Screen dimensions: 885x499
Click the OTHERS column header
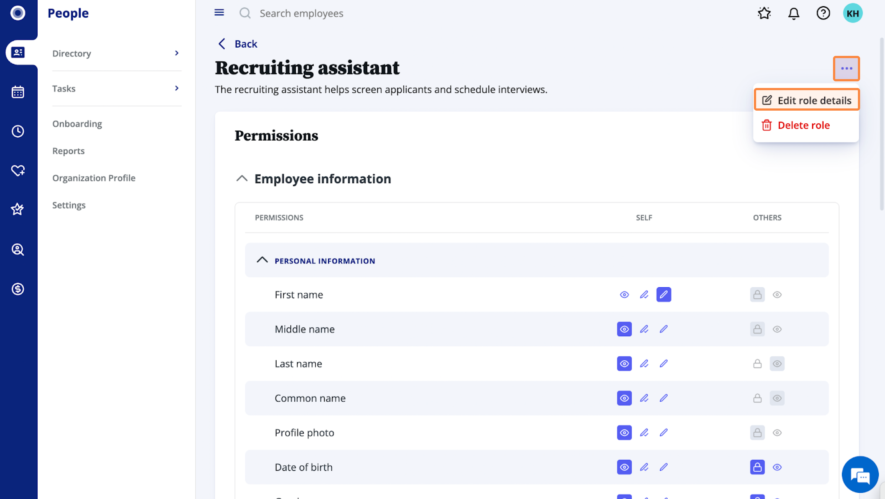click(767, 217)
